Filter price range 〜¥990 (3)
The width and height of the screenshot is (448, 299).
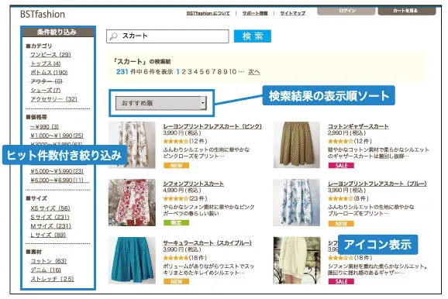(x=45, y=126)
